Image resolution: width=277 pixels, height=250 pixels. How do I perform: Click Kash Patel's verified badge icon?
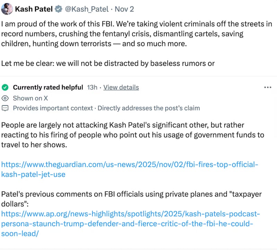pos(59,9)
